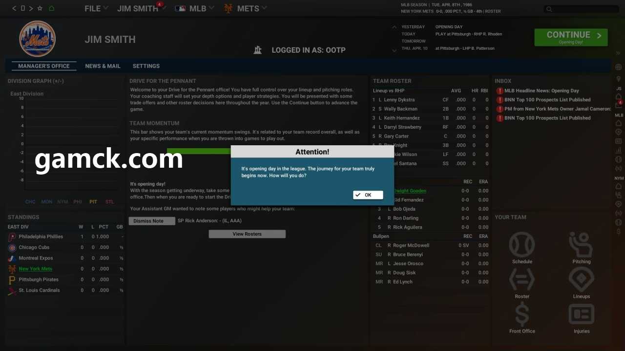Click OK in the Attention dialog
The width and height of the screenshot is (625, 351).
[x=368, y=195]
